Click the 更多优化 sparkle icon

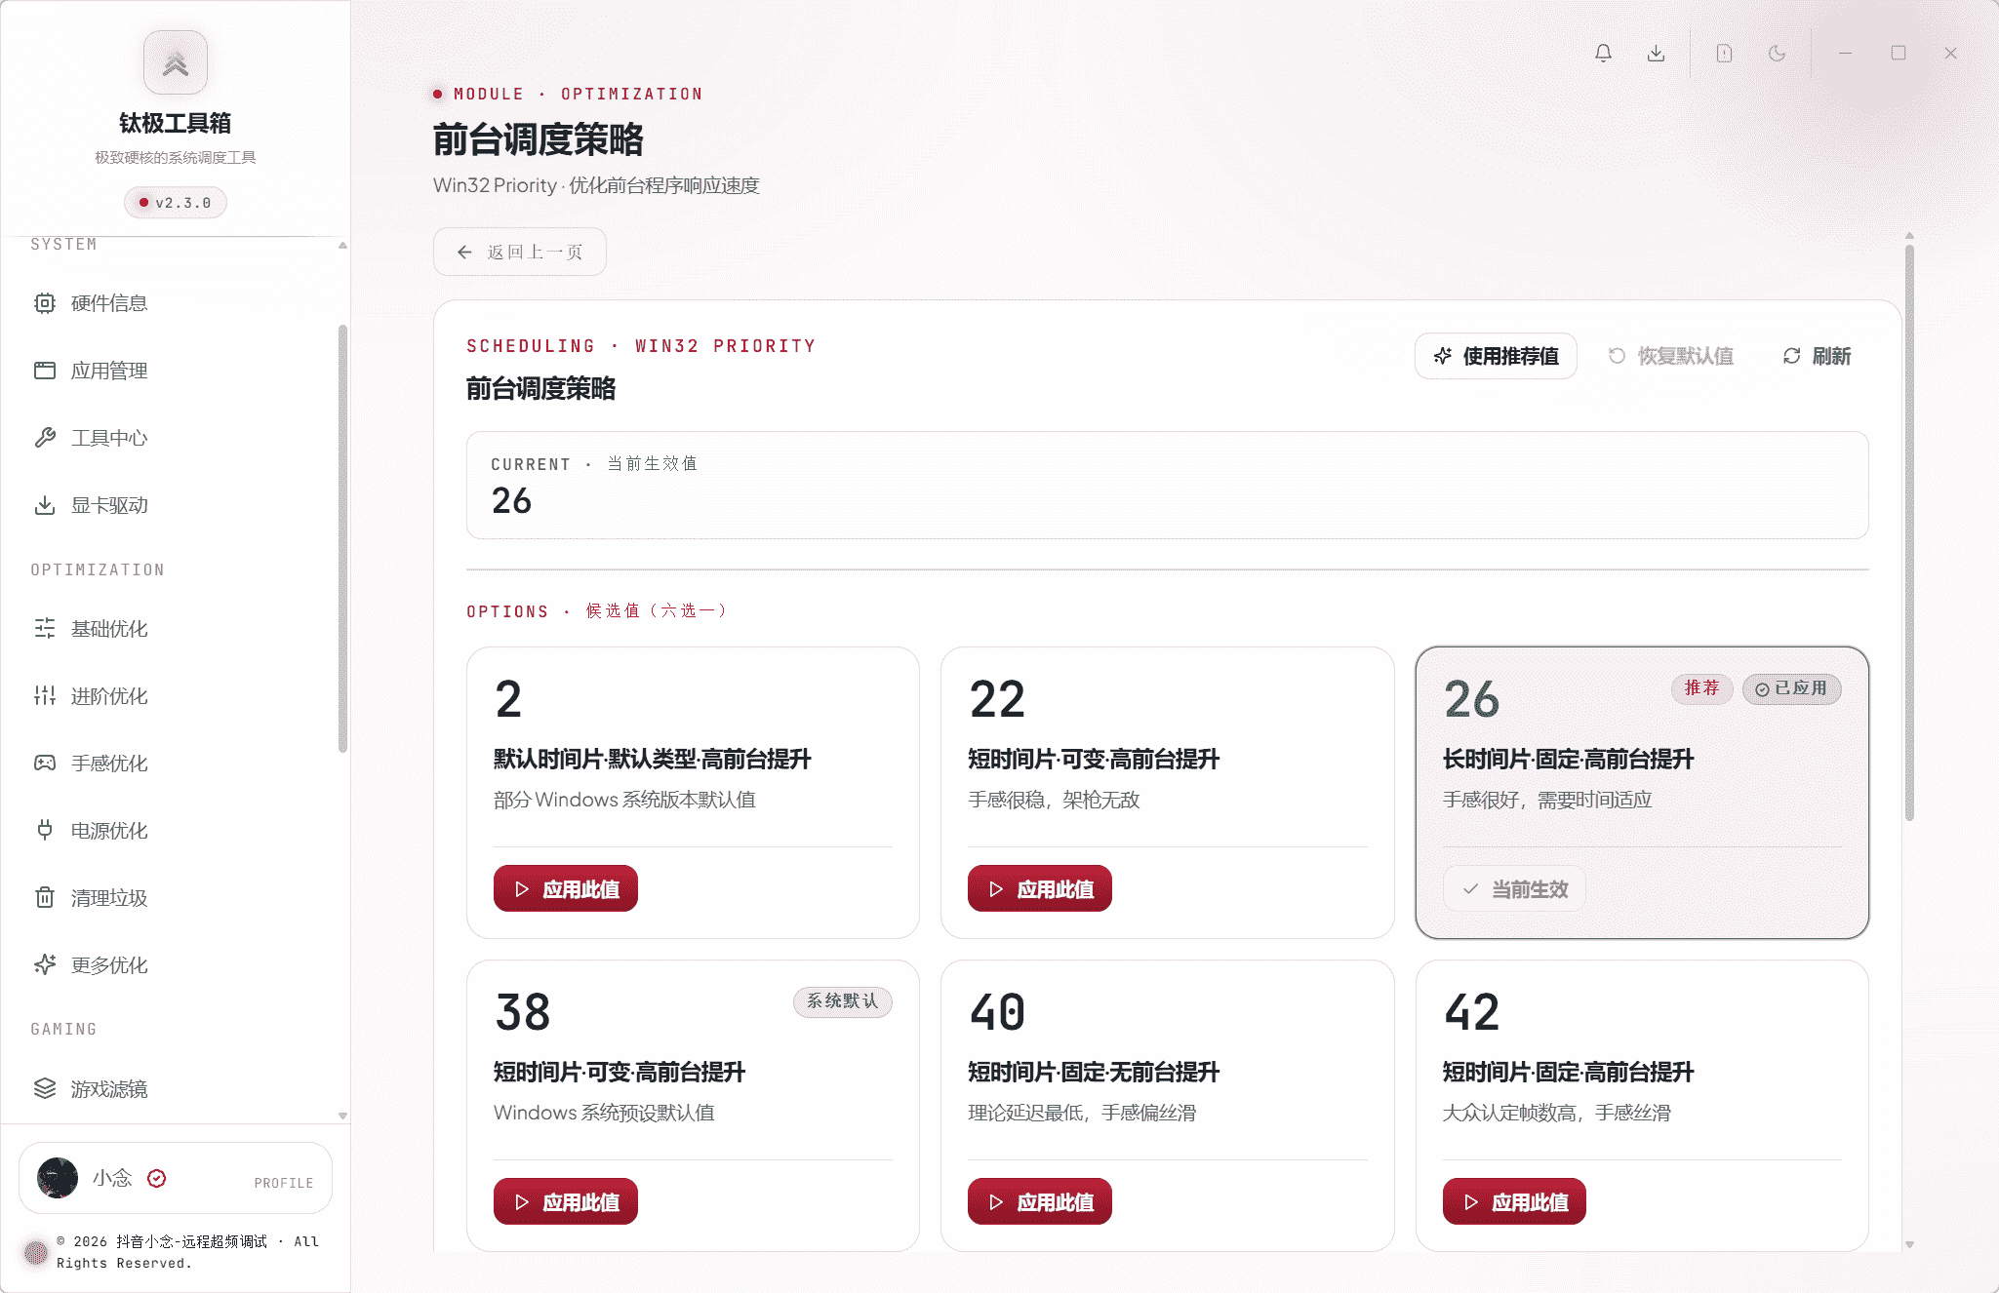pos(45,965)
